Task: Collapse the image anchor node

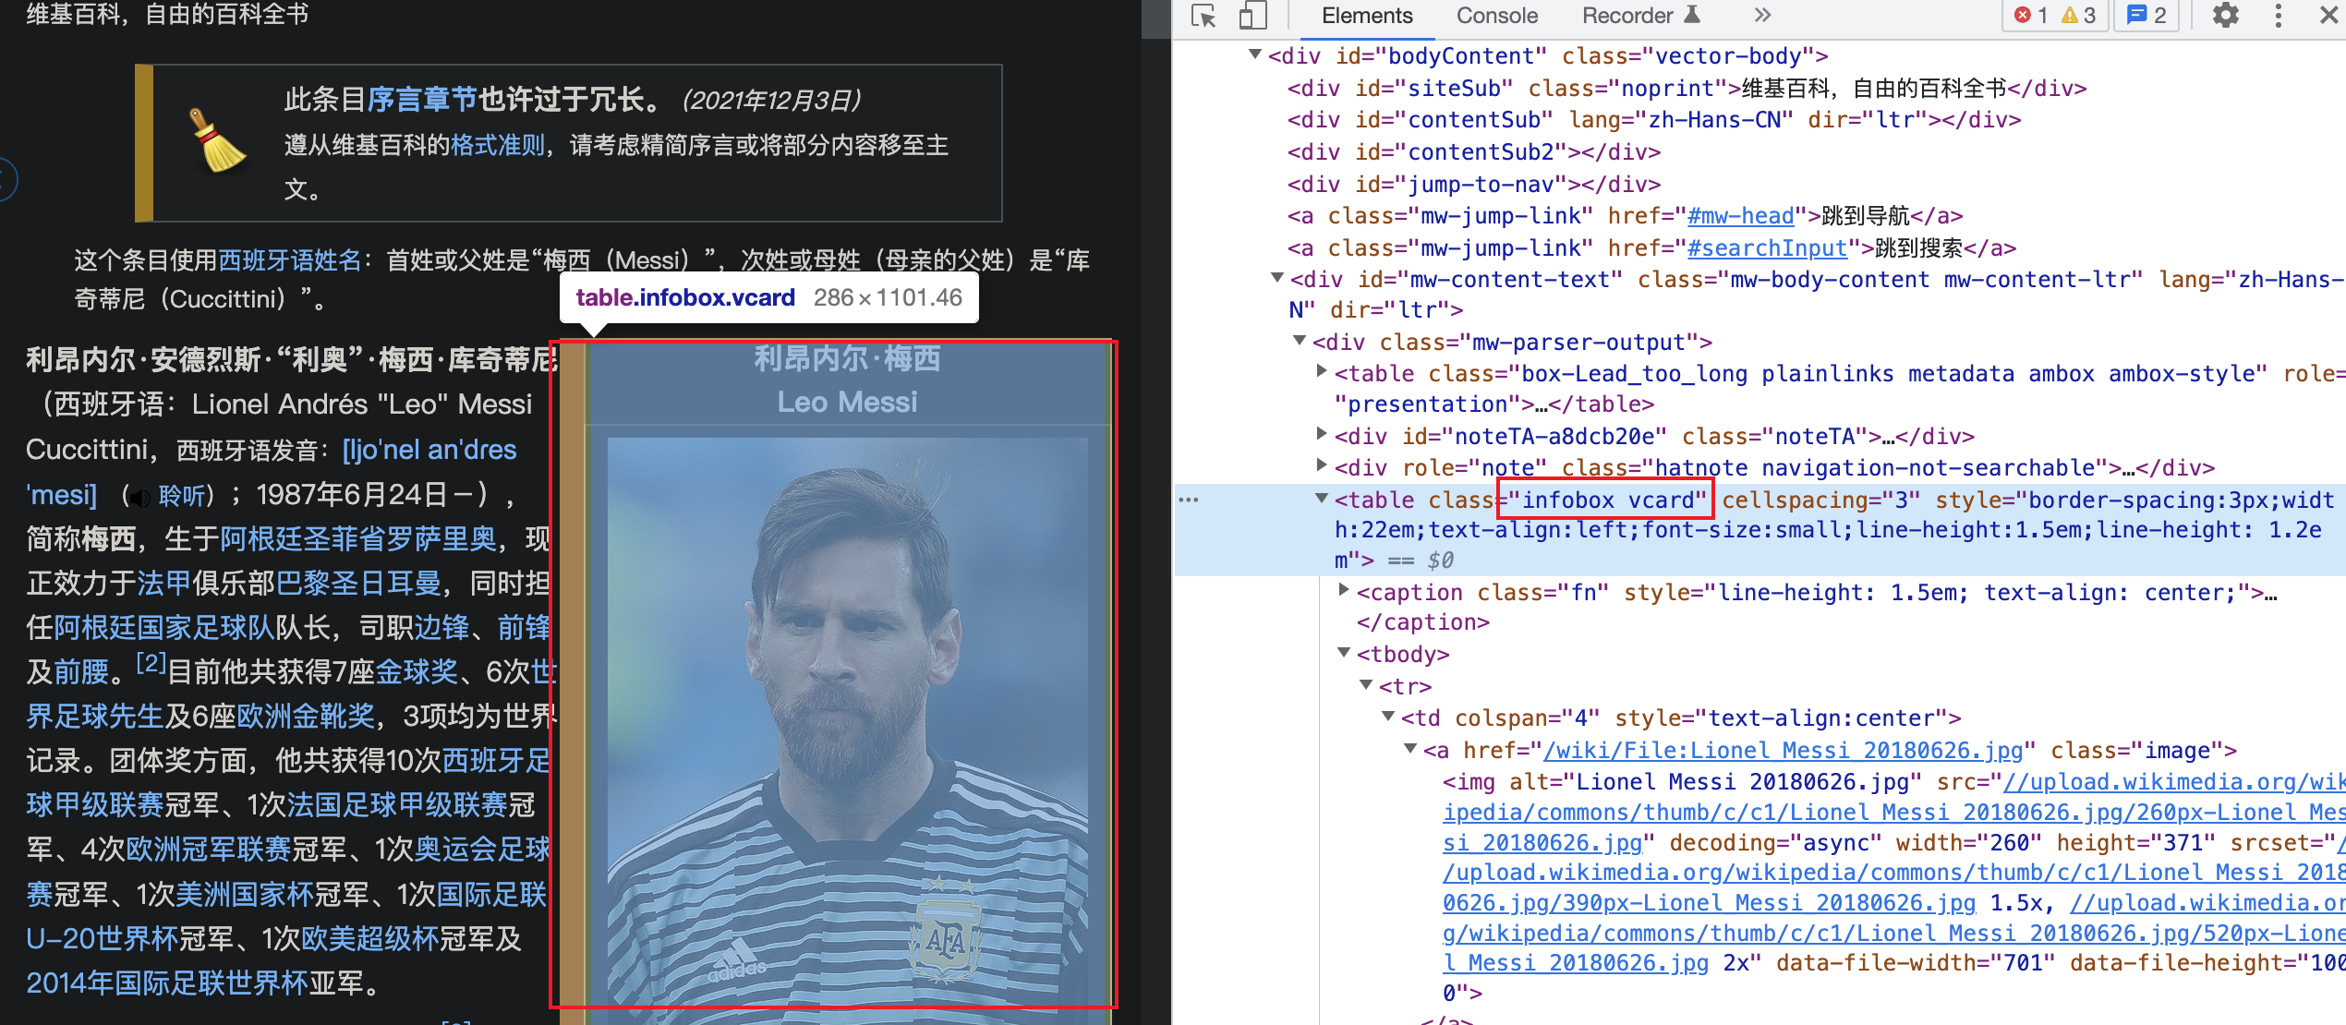Action: tap(1410, 749)
